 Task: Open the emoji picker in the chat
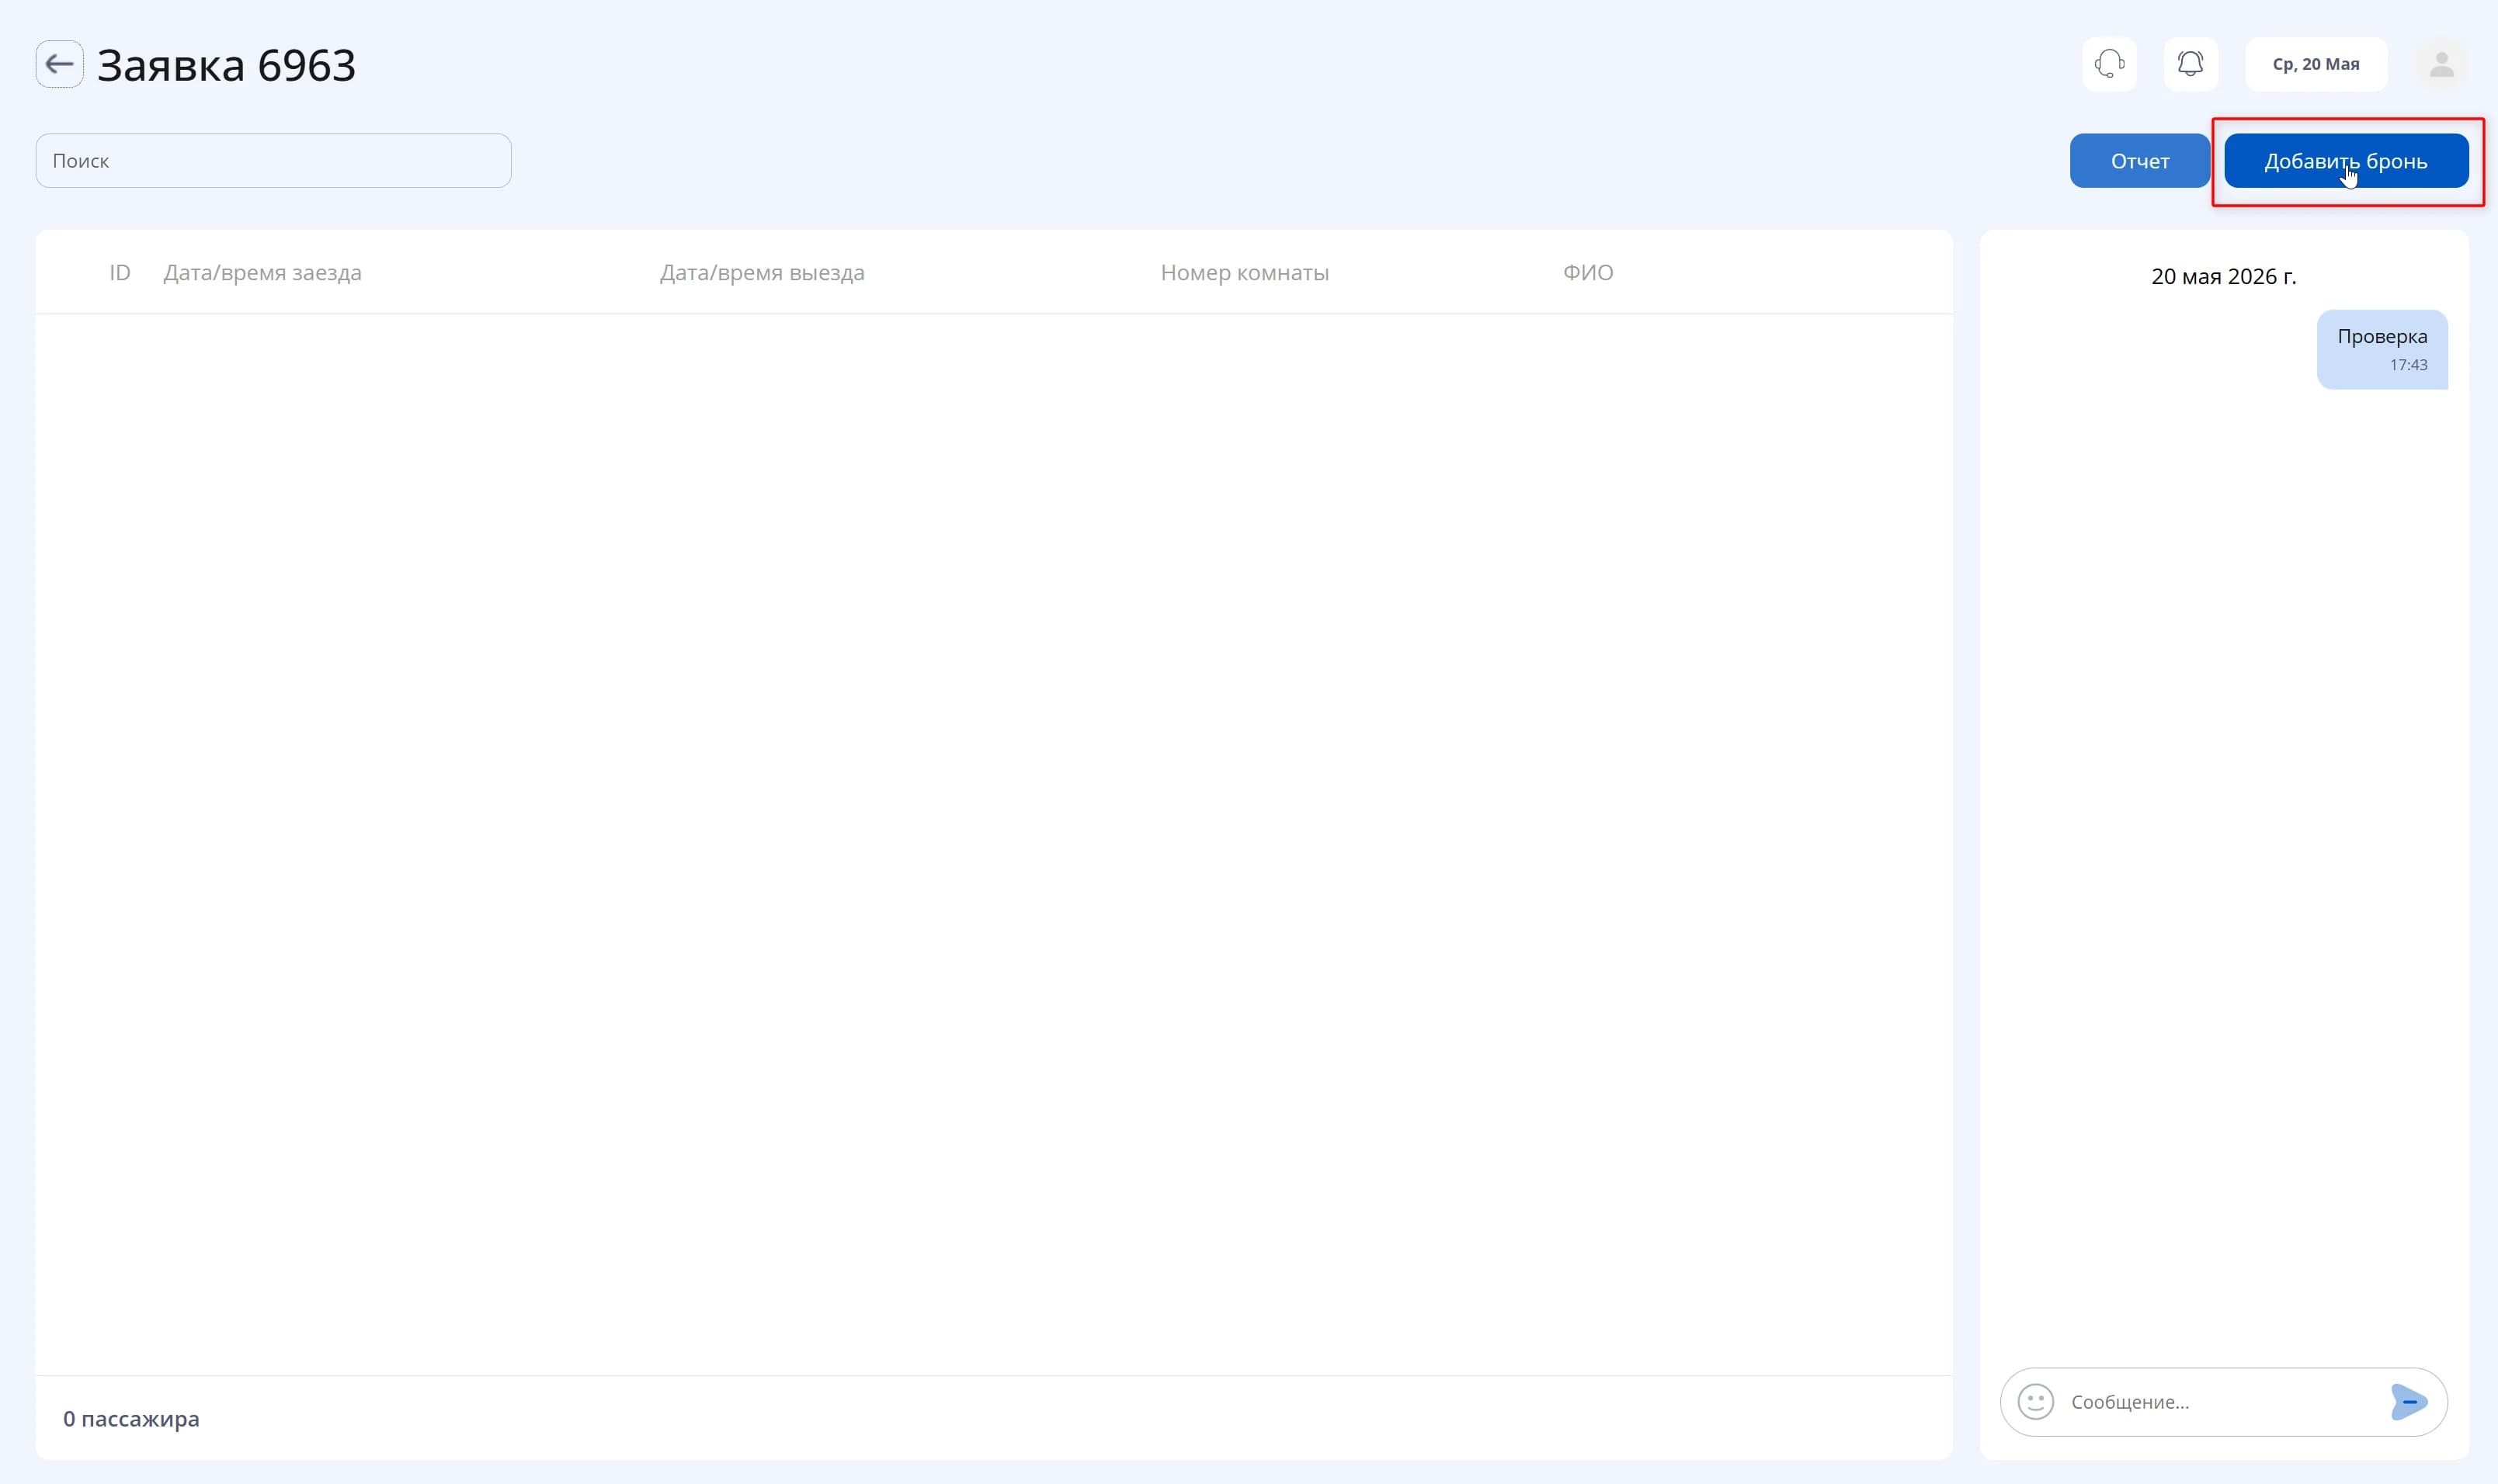pos(2034,1401)
